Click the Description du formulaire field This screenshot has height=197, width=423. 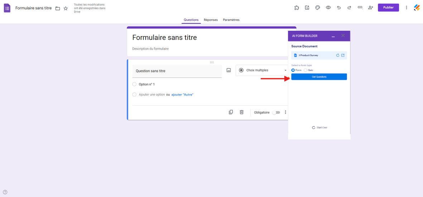click(x=150, y=49)
